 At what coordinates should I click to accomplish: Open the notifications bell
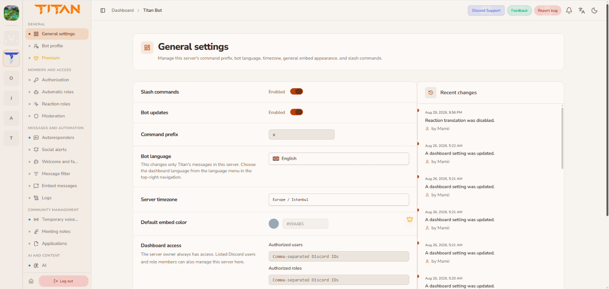point(569,11)
